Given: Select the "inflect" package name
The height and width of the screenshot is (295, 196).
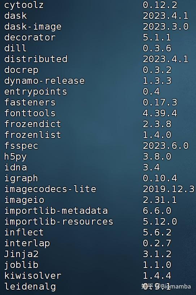Looking at the screenshot, I should pos(24,232).
